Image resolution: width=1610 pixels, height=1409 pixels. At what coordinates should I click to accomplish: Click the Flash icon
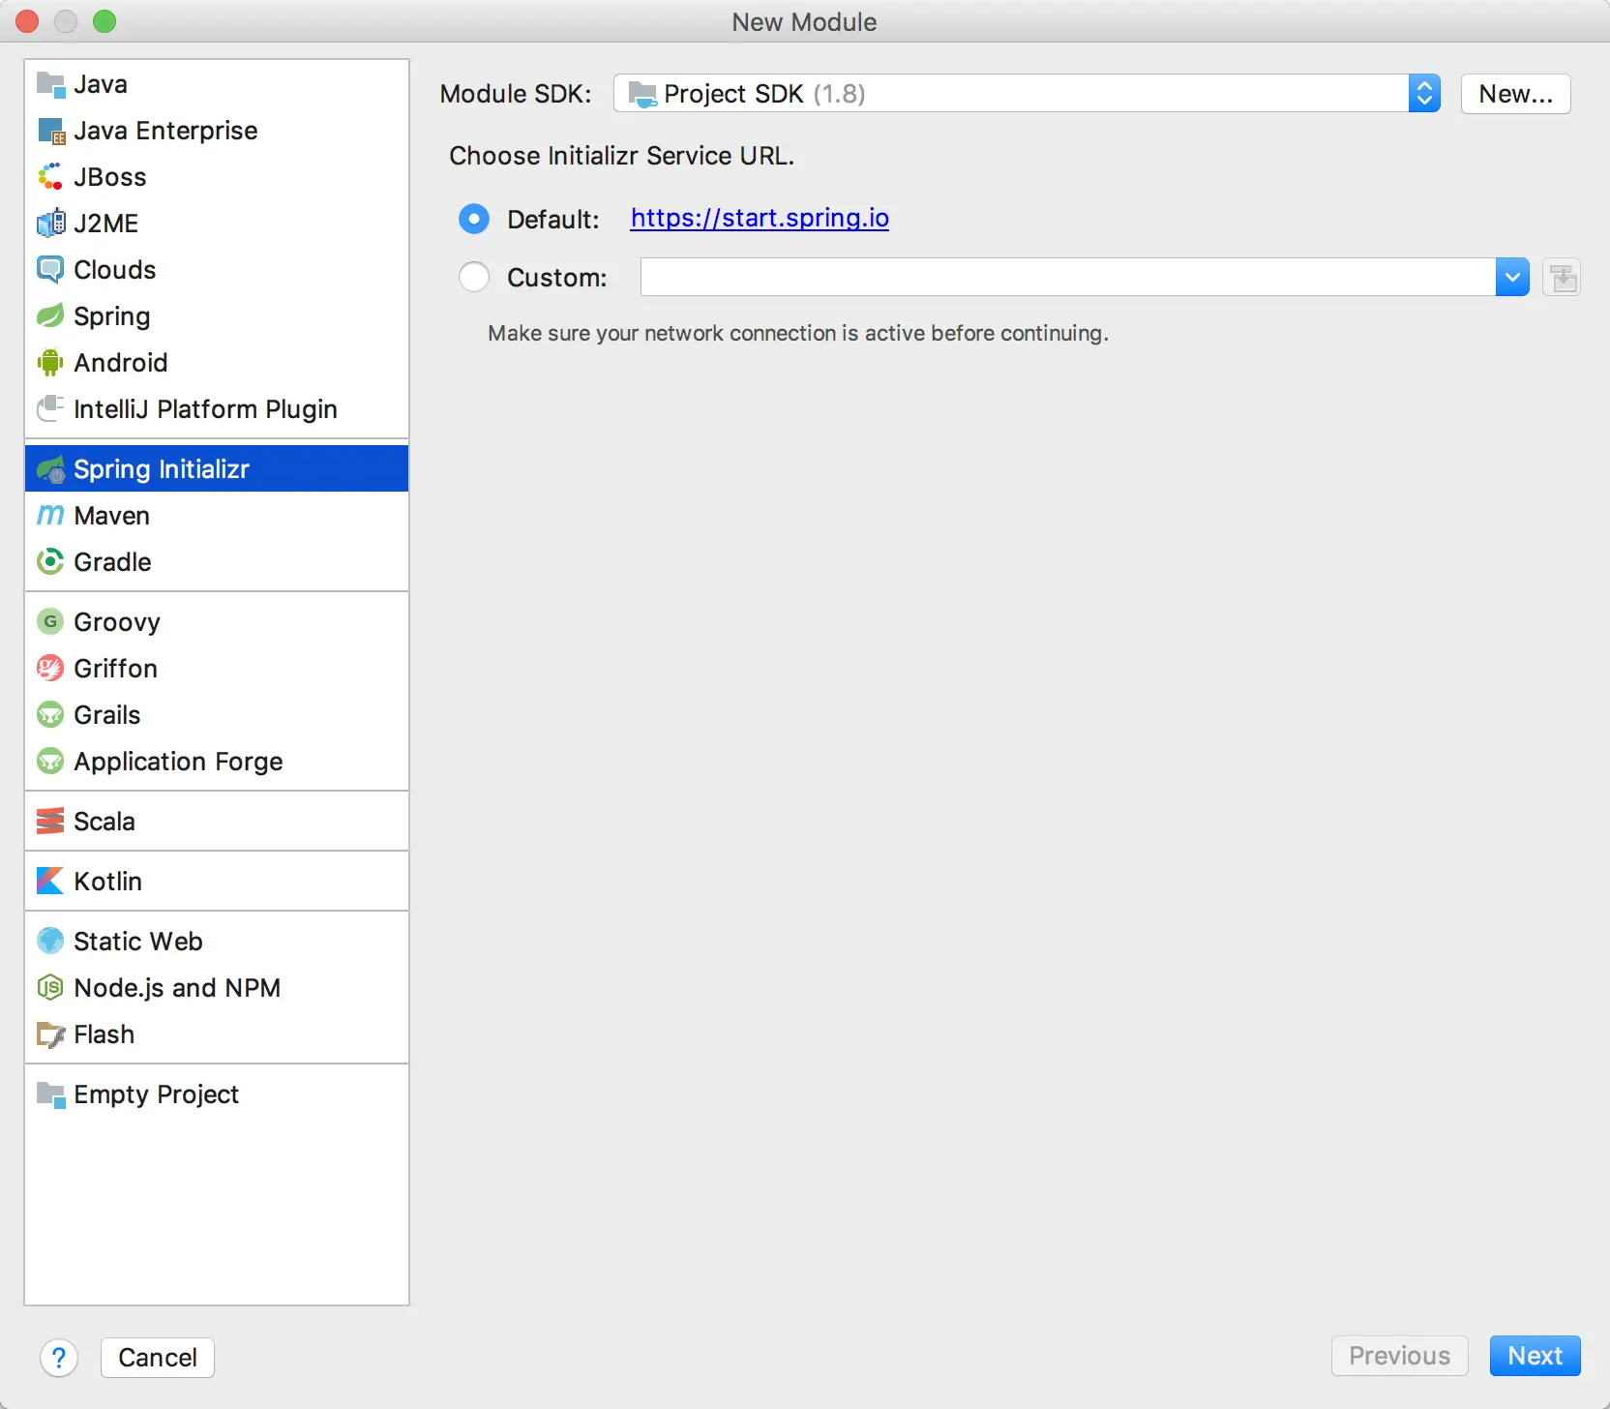click(x=50, y=1034)
